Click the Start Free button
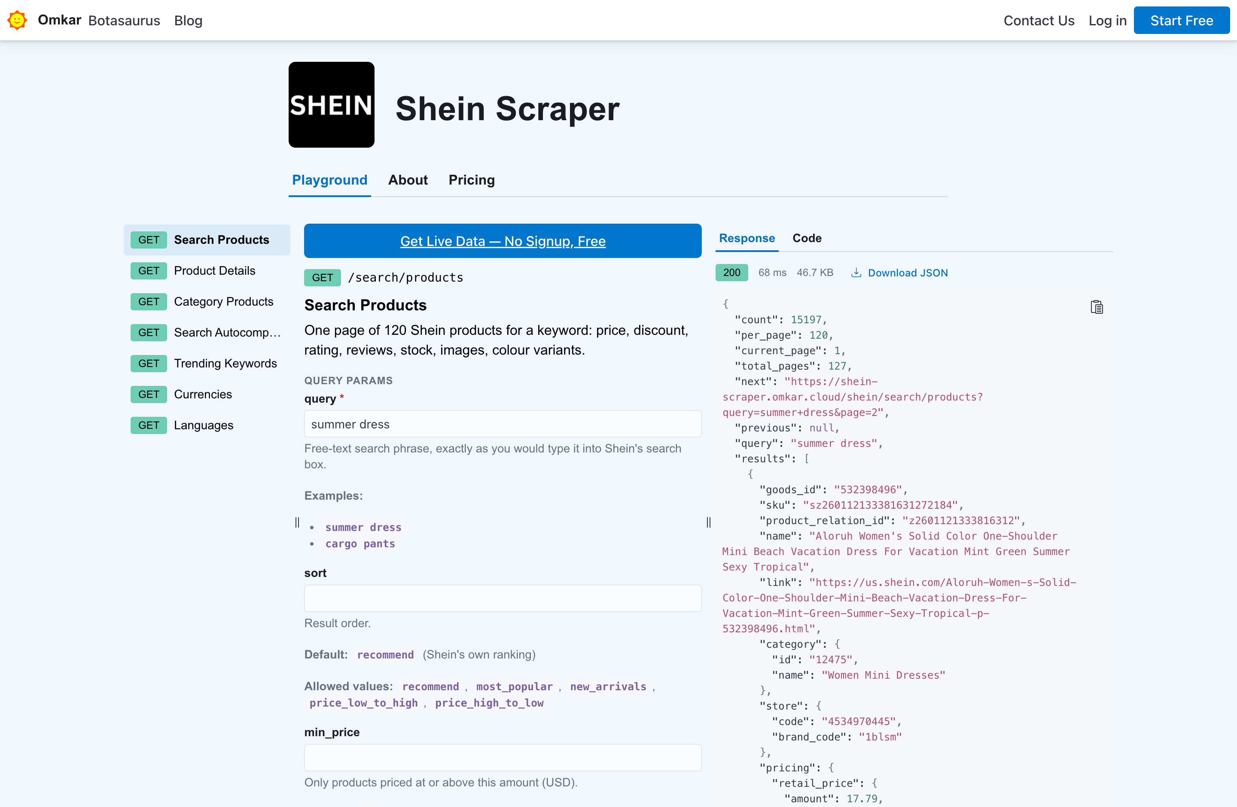This screenshot has height=807, width=1237. click(x=1182, y=20)
